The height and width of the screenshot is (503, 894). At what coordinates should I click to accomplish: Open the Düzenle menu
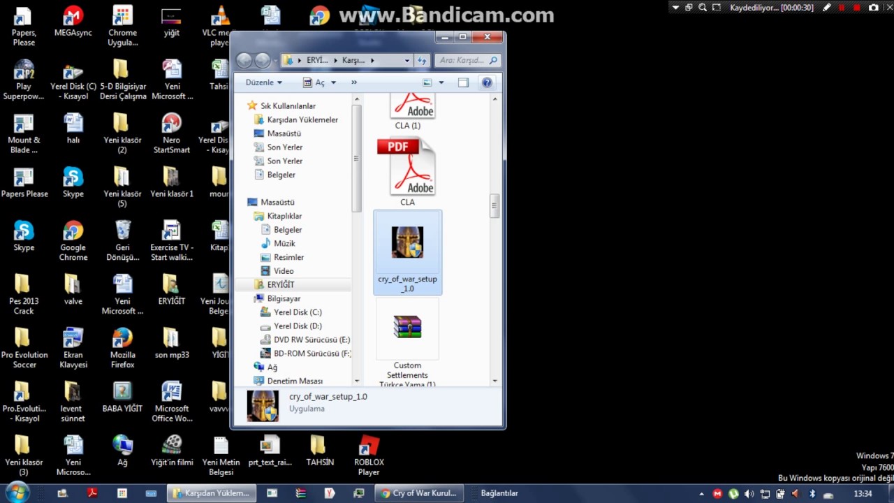point(263,82)
